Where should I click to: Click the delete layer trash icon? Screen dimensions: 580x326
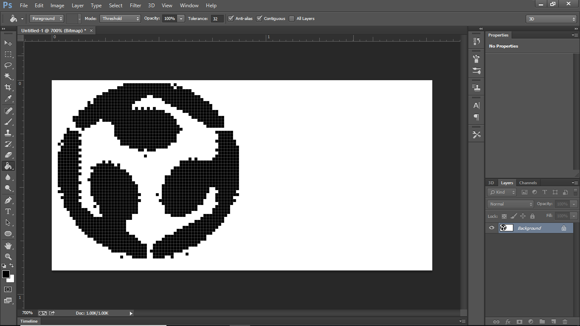coord(565,322)
